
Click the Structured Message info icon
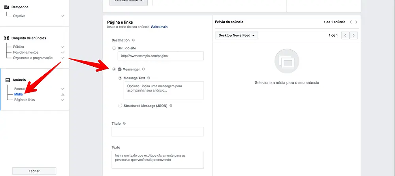point(171,106)
